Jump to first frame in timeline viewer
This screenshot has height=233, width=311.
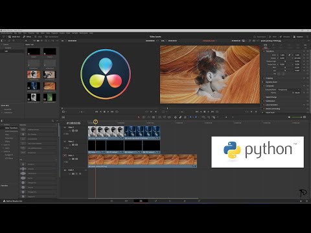[197, 112]
